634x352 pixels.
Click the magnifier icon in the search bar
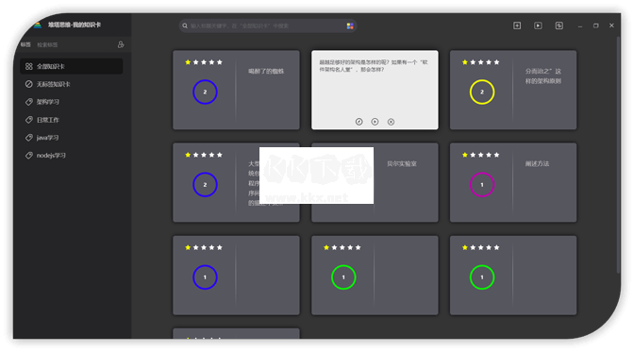coord(185,25)
